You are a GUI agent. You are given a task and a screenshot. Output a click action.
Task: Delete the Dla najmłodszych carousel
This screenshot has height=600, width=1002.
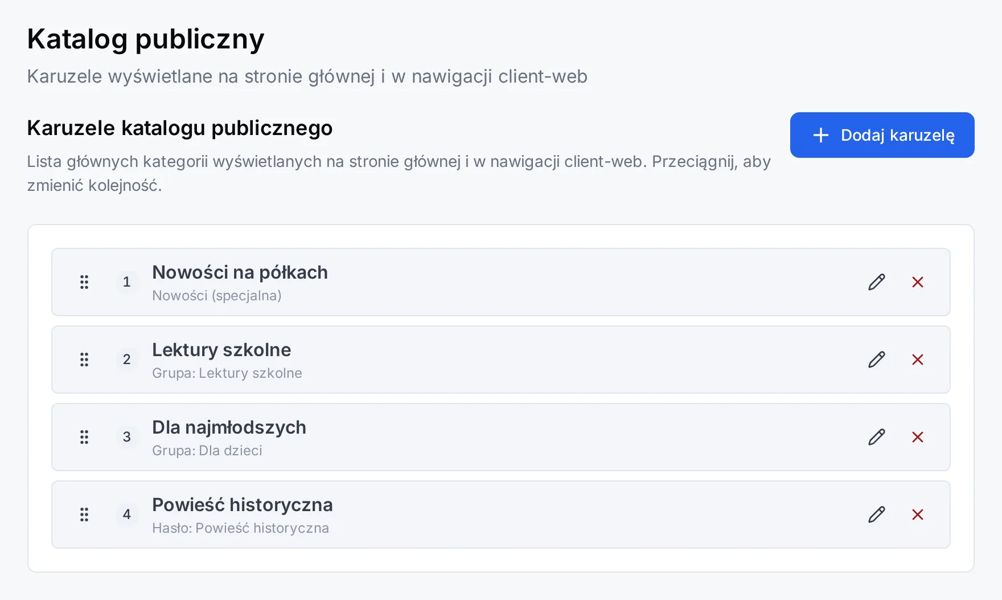[x=918, y=437]
